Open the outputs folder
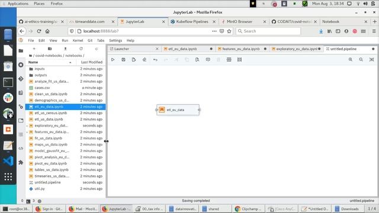379x213 pixels. 66,75
